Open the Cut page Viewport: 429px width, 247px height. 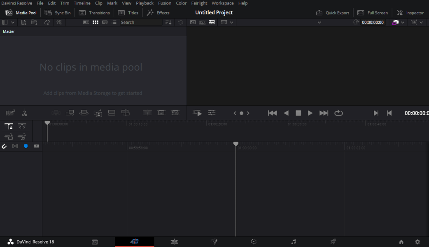click(135, 242)
